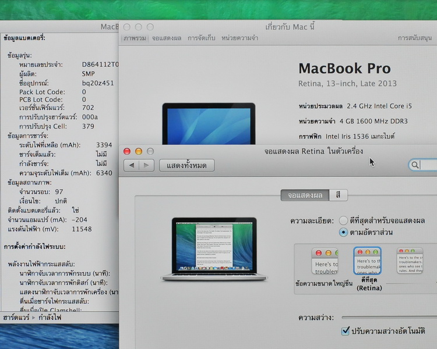The width and height of the screenshot is (437, 349).
Task: Click the manufacturer value SMP
Action: click(89, 74)
